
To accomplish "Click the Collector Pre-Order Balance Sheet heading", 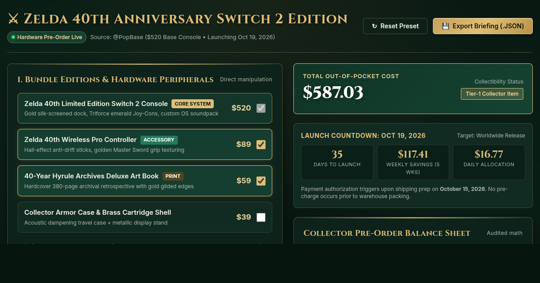I will pyautogui.click(x=387, y=233).
